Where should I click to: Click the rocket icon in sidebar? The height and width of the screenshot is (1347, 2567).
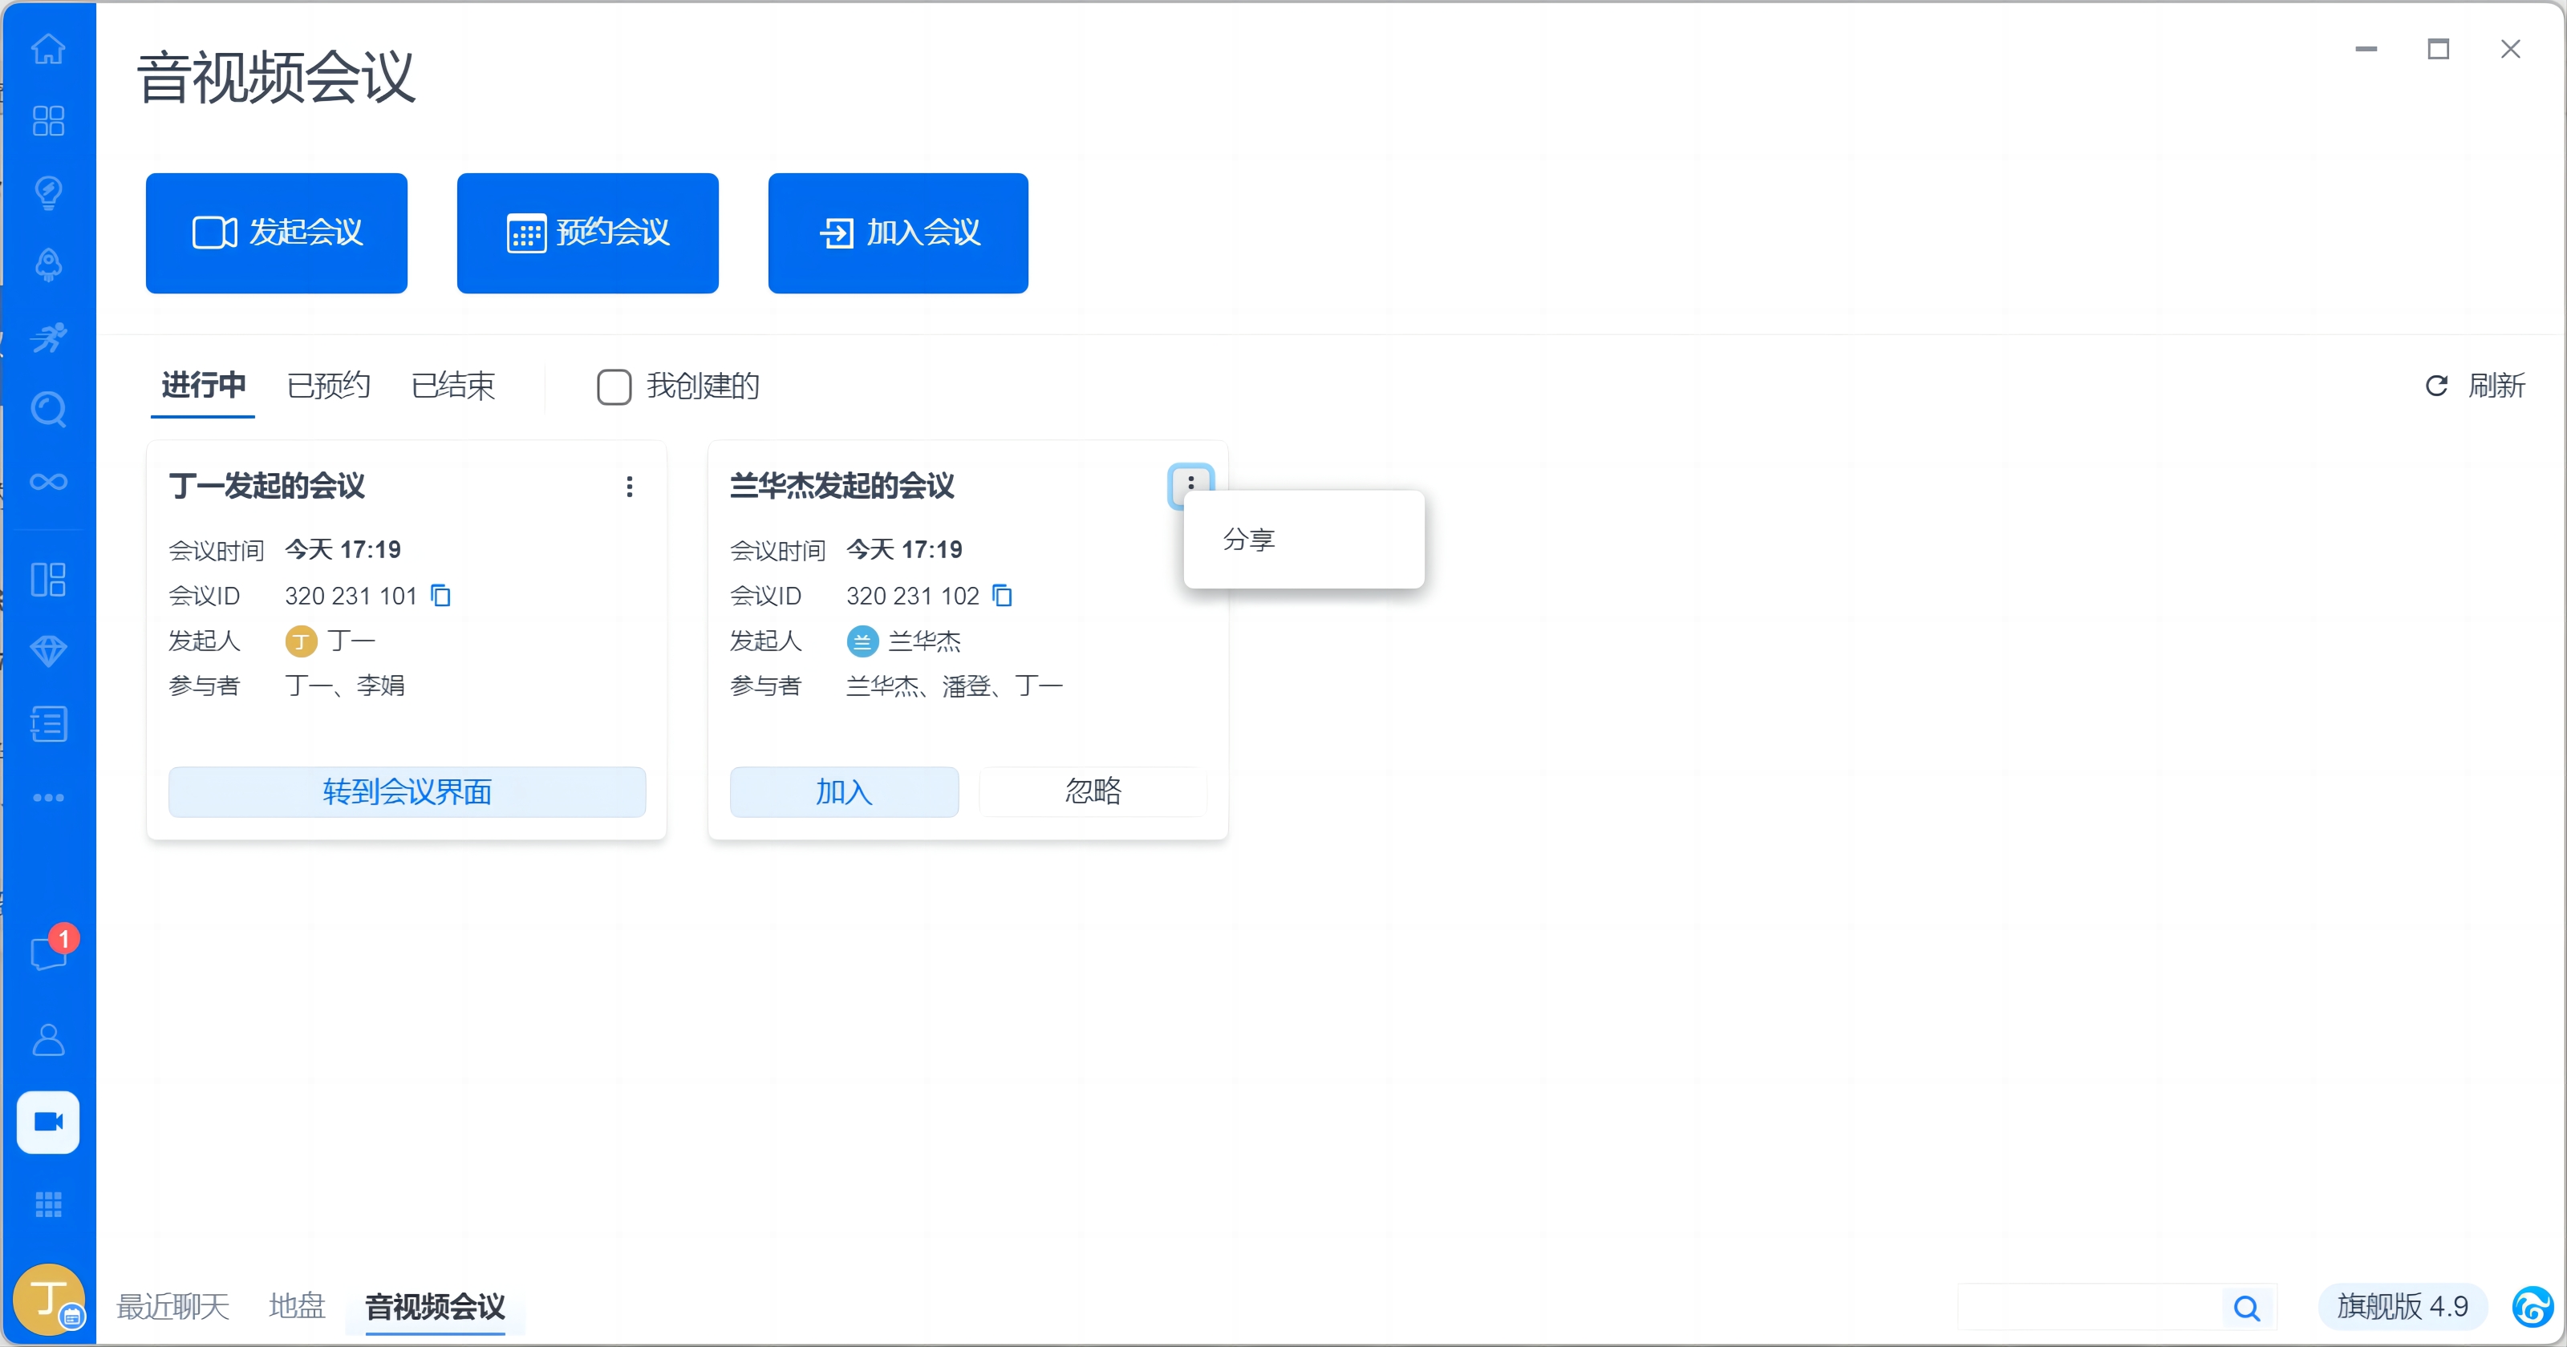click(x=48, y=265)
